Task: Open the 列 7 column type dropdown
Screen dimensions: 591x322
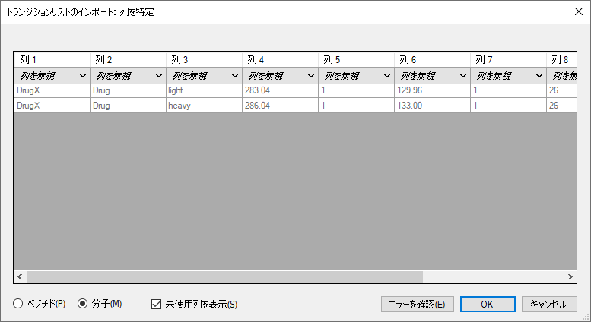Action: click(x=508, y=76)
